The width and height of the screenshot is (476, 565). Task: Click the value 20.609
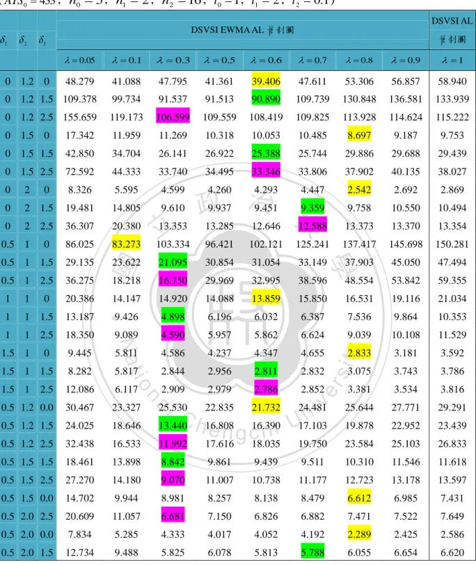pos(79,516)
